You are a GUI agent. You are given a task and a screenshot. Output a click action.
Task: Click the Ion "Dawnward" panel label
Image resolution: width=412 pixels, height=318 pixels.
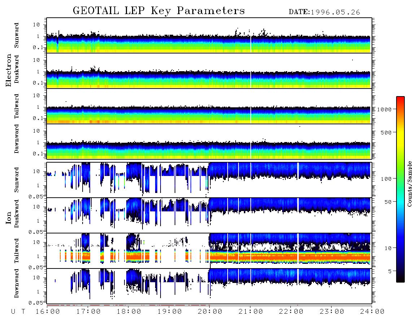[x=17, y=283]
